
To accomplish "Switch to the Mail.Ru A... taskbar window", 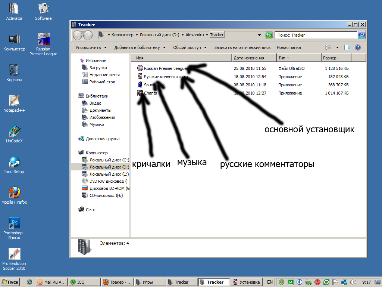I will pyautogui.click(x=52, y=282).
